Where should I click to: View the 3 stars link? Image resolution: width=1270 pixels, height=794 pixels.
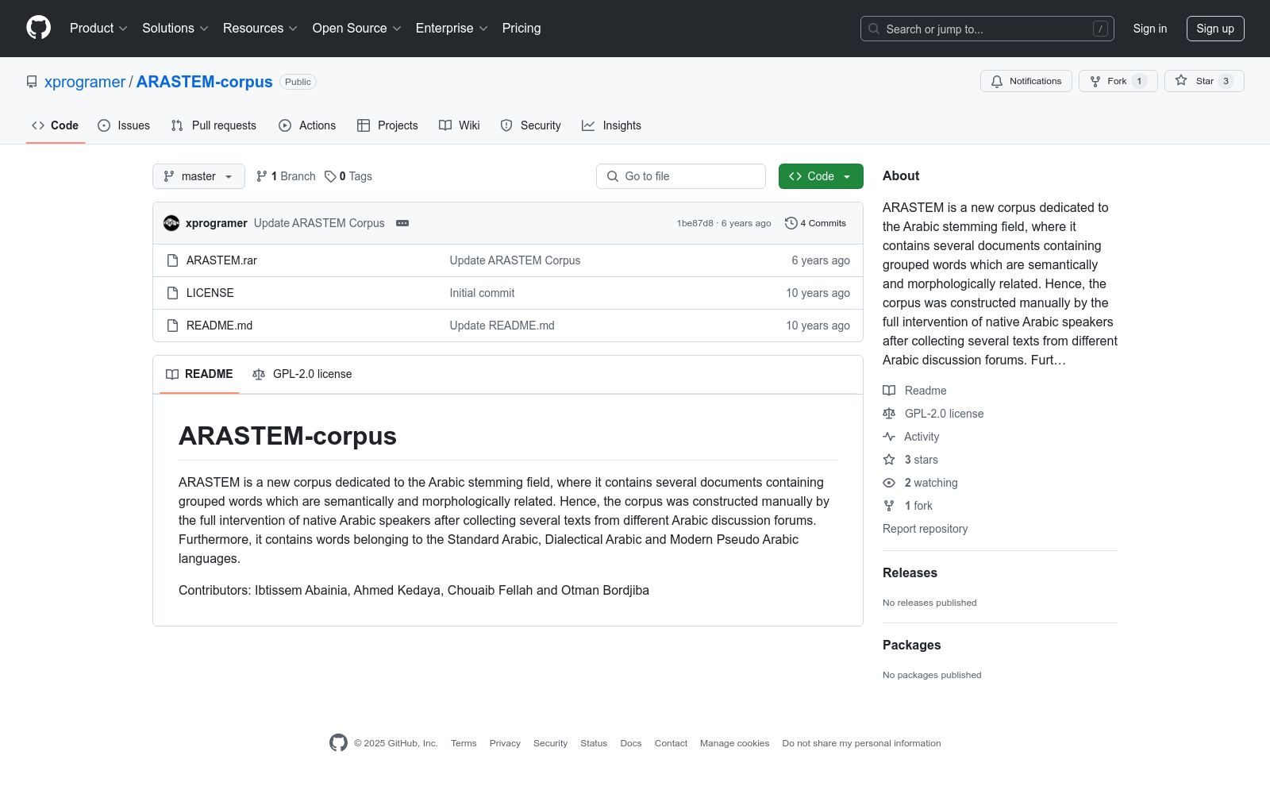(x=910, y=460)
